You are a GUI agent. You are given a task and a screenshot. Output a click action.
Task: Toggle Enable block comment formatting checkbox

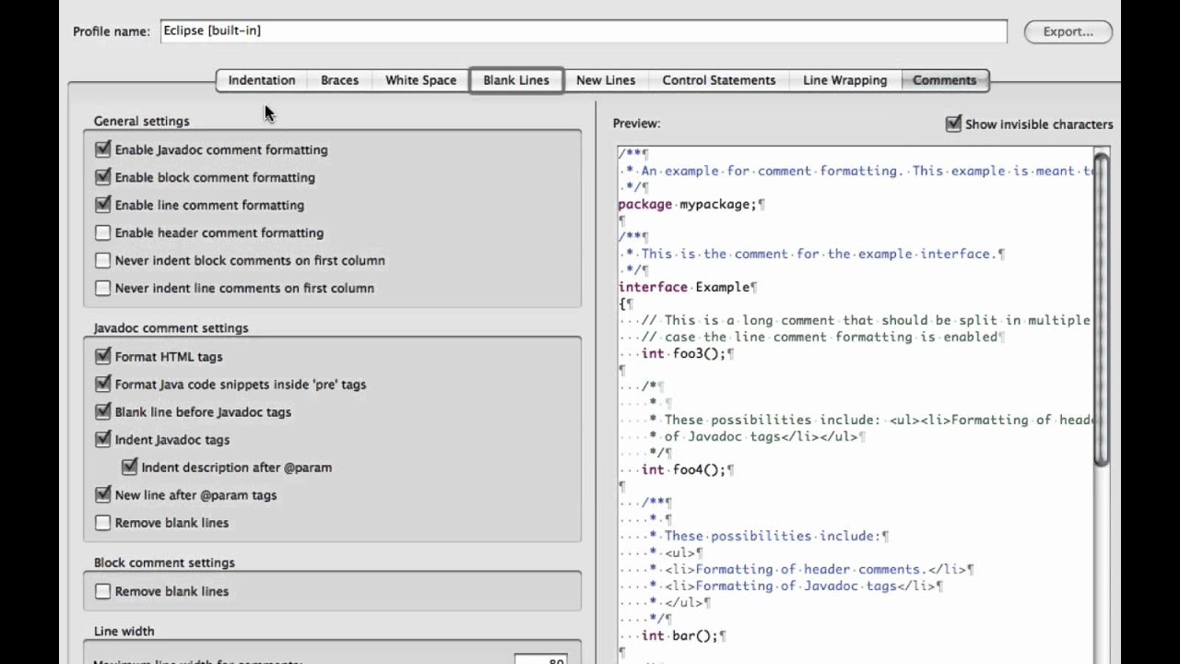click(x=102, y=176)
